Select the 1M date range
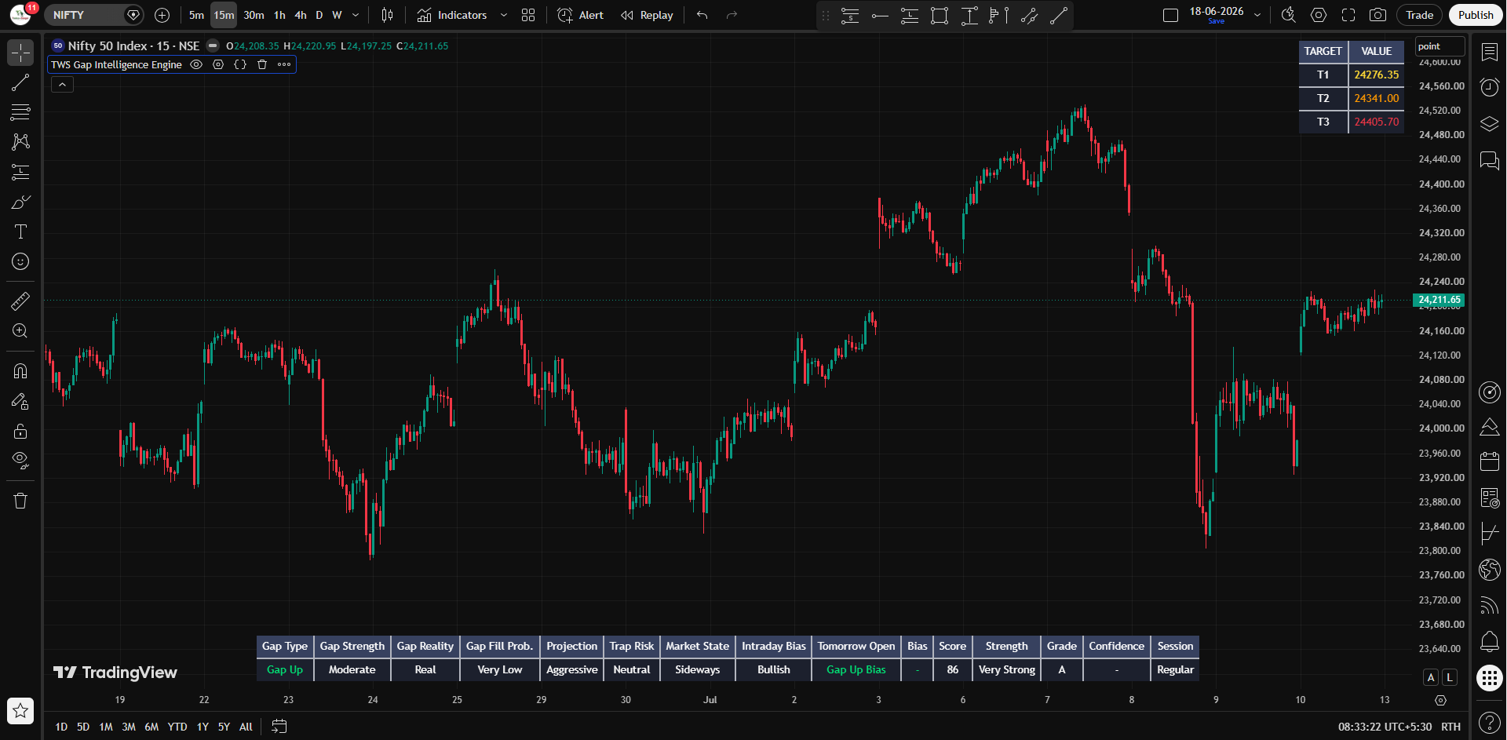Screen dimensions: 1507x740 click(x=106, y=727)
